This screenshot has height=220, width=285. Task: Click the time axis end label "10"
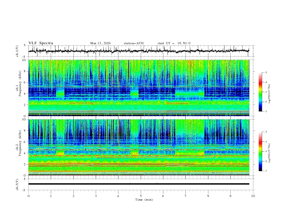click(x=253, y=196)
